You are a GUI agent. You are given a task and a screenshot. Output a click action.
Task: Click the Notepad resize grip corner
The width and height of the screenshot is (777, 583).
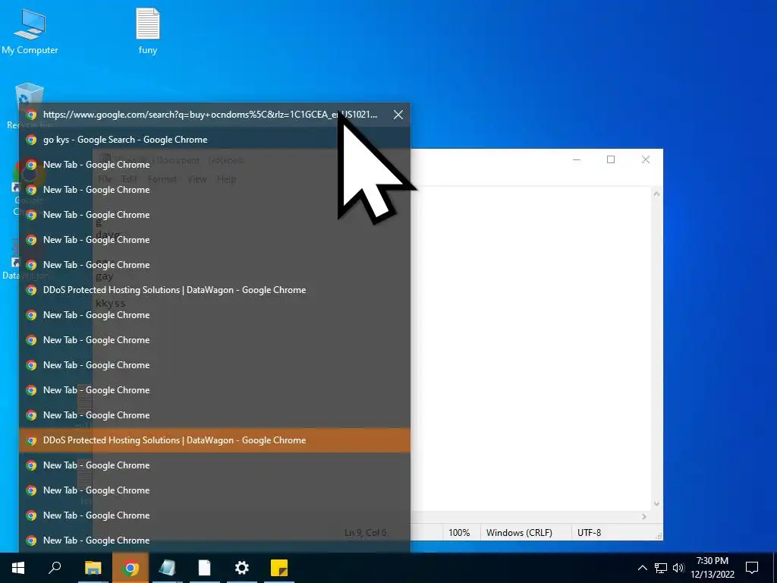pos(659,537)
